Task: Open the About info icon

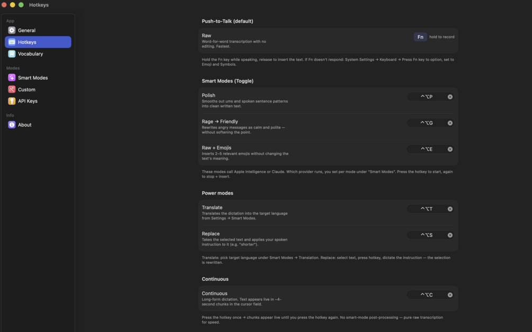Action: click(12, 125)
